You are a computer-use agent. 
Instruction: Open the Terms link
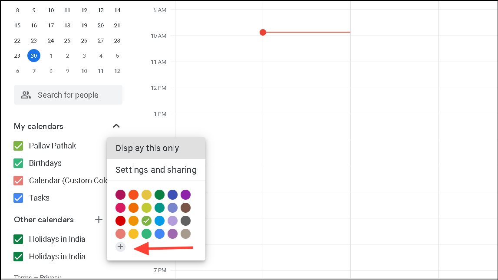(23, 277)
